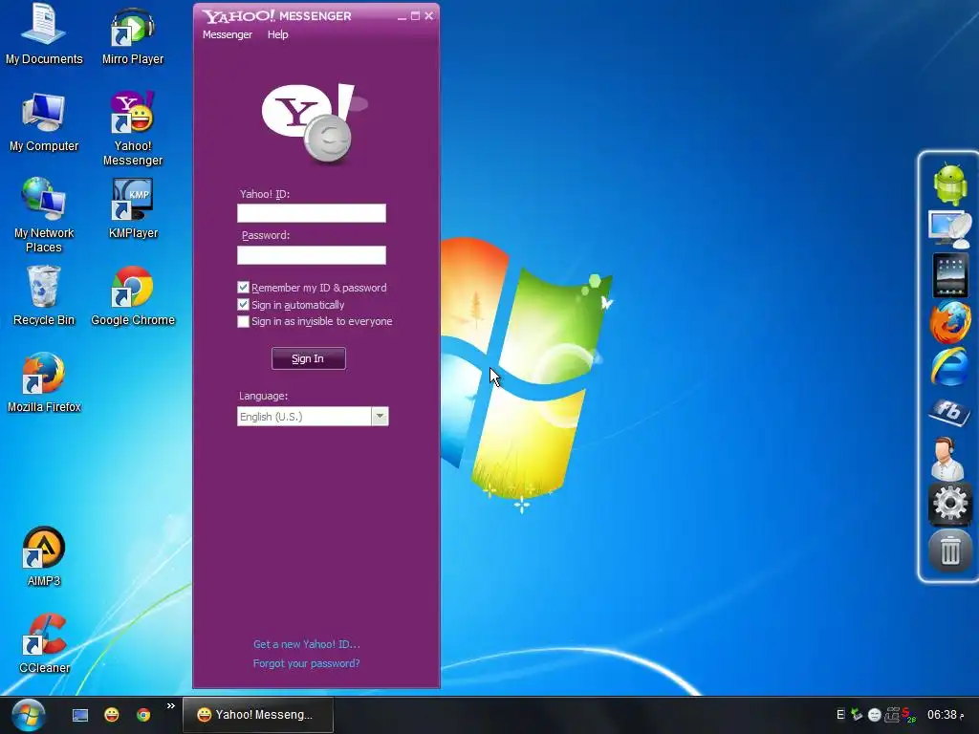979x734 pixels.
Task: Launch Mozilla Firefox desktop shortcut
Action: pyautogui.click(x=44, y=382)
